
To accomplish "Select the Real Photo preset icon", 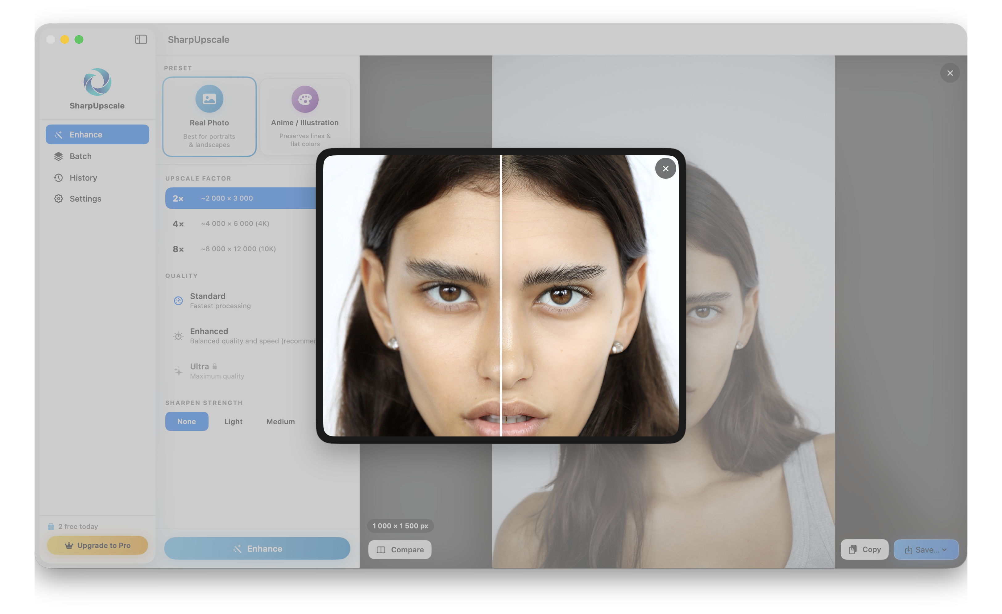I will click(x=209, y=99).
